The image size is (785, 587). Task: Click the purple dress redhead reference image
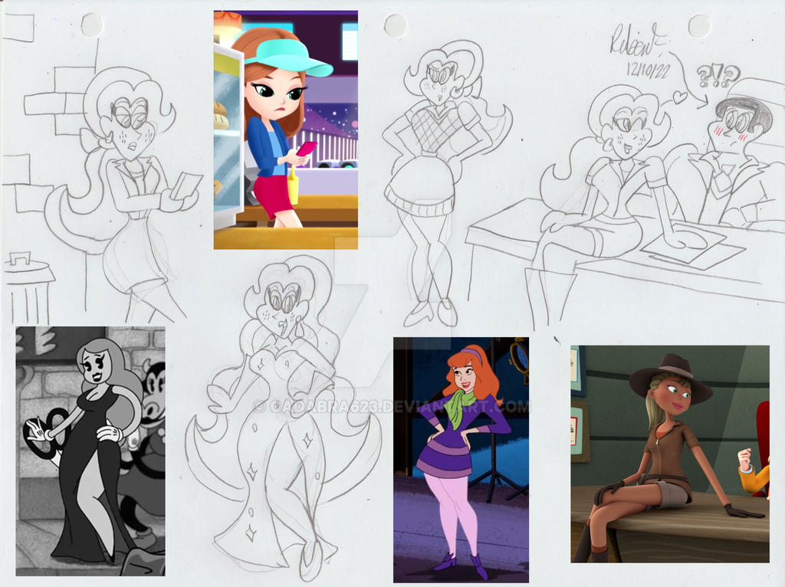[461, 460]
